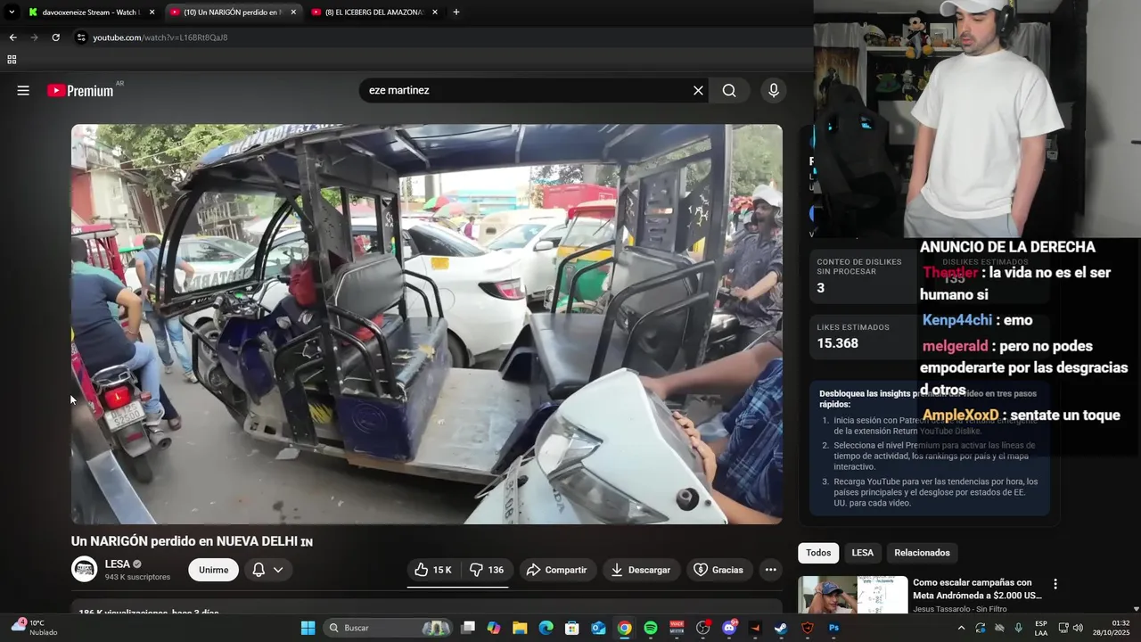
Task: Click the tray microphone icon
Action: coord(1018,628)
